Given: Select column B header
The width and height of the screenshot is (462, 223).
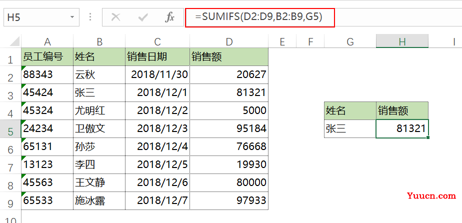Looking at the screenshot, I should pos(99,42).
